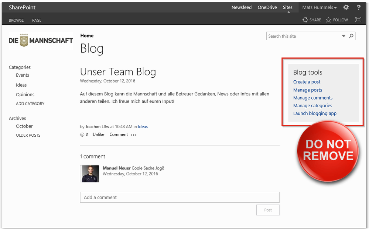This screenshot has height=231, width=369.
Task: Click the Blog tools heading
Action: click(308, 72)
